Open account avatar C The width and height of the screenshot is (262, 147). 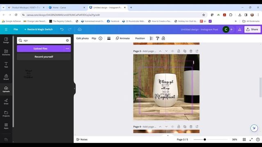pyautogui.click(x=226, y=29)
